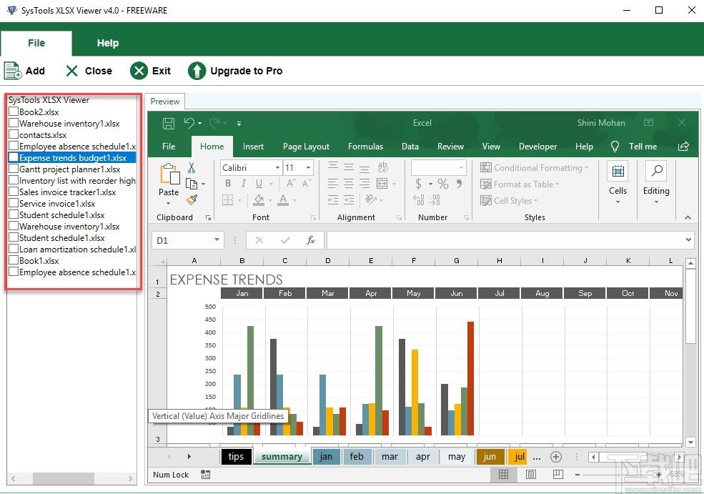Click the Font Color A icon
The height and width of the screenshot is (494, 704).
283,199
